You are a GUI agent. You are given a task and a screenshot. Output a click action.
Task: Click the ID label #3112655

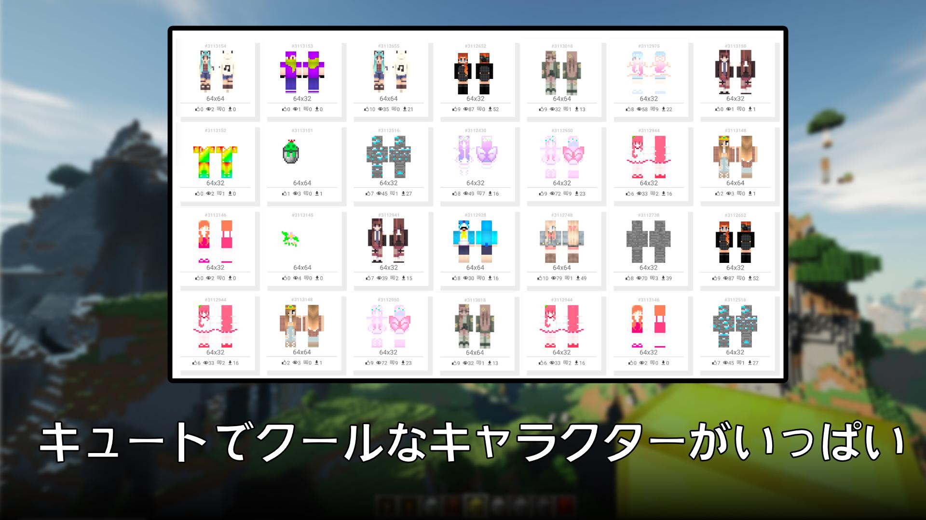[x=389, y=46]
